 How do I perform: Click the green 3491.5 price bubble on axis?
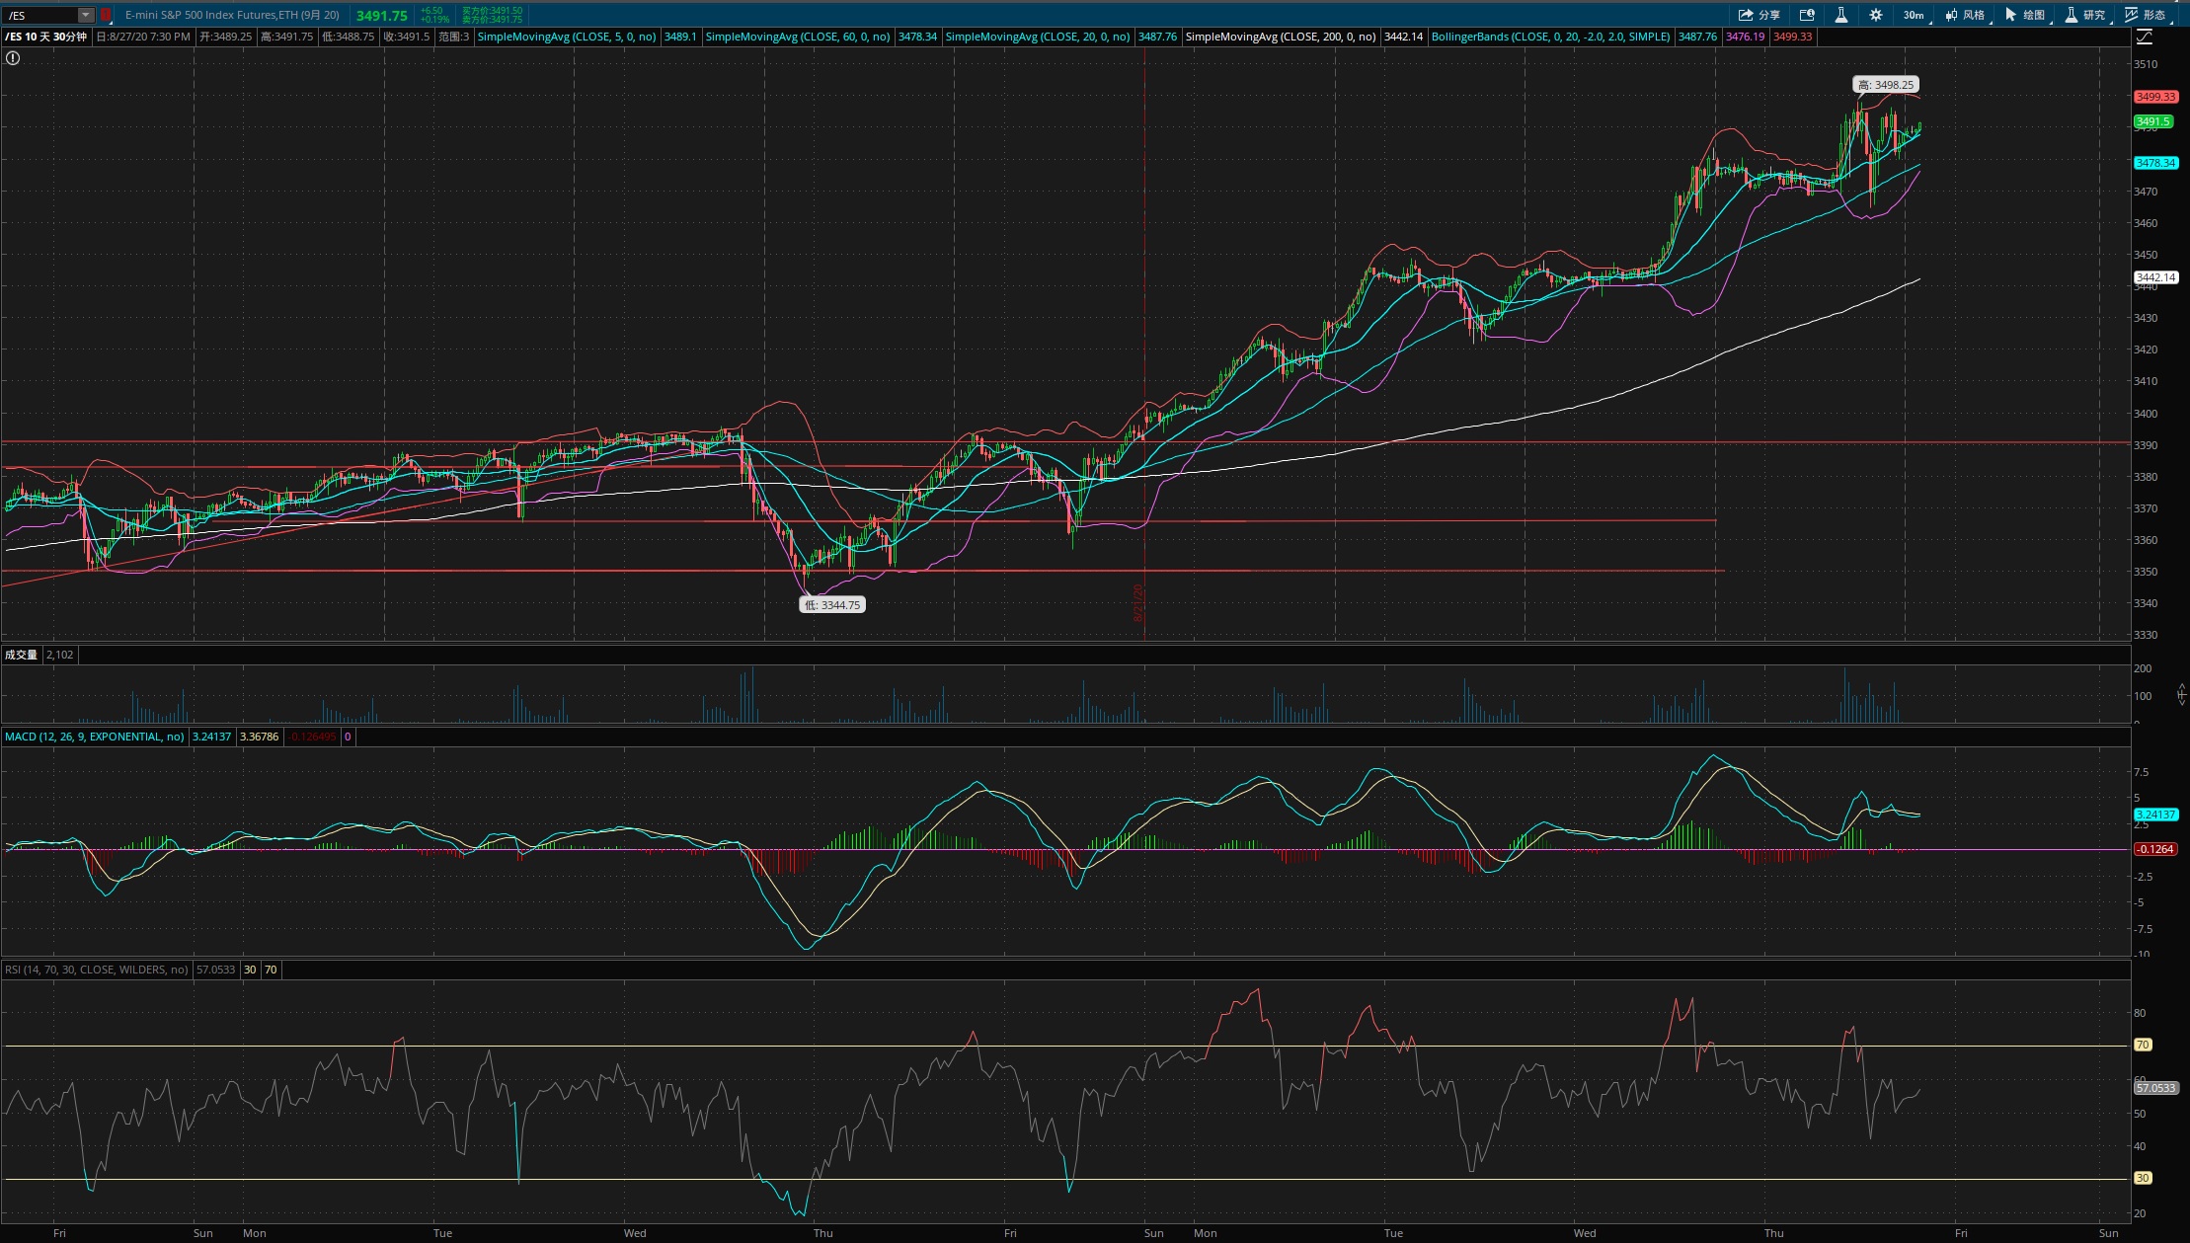tap(2153, 121)
